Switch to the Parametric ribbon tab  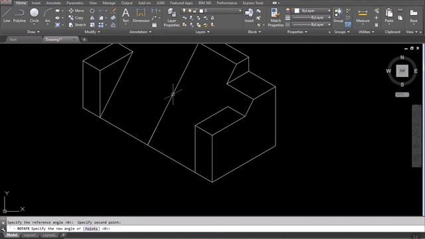pos(75,3)
